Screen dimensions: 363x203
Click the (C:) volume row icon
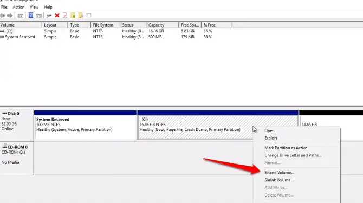[2, 31]
